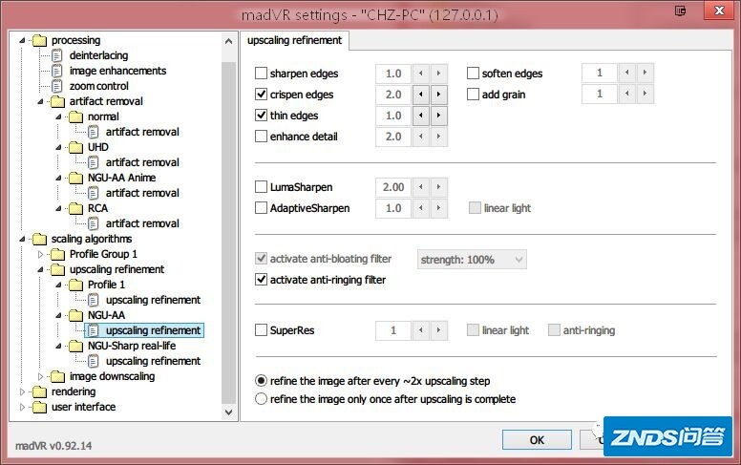741x465 pixels.
Task: Decrease crispen edges value with left arrow
Action: (x=420, y=95)
